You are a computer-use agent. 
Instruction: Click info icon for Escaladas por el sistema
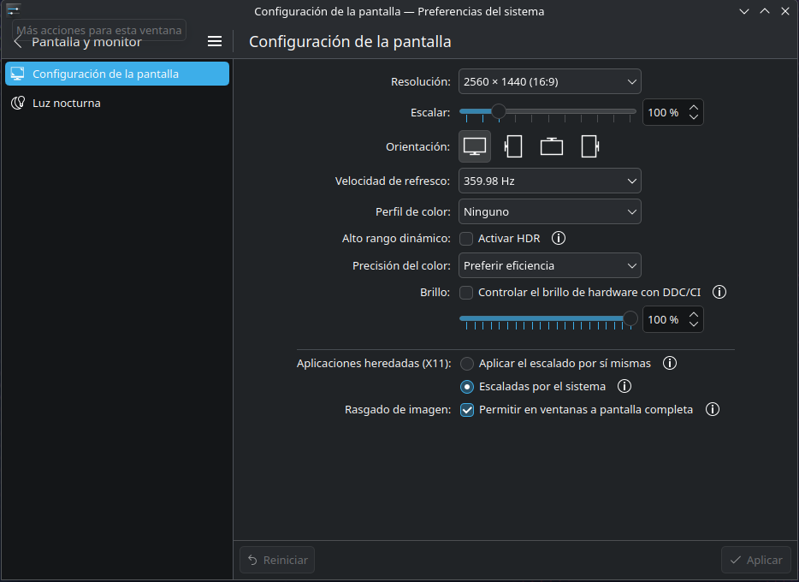pyautogui.click(x=624, y=386)
